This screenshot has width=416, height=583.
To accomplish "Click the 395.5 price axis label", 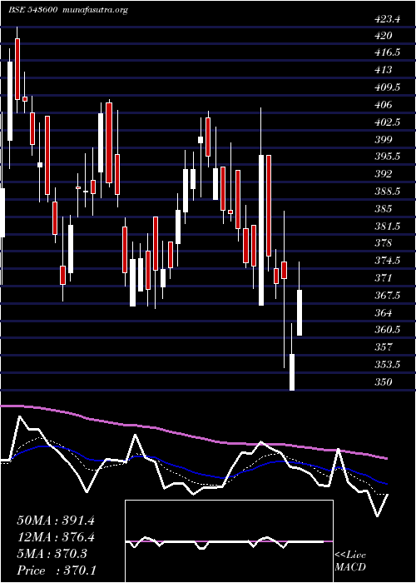I will [388, 157].
